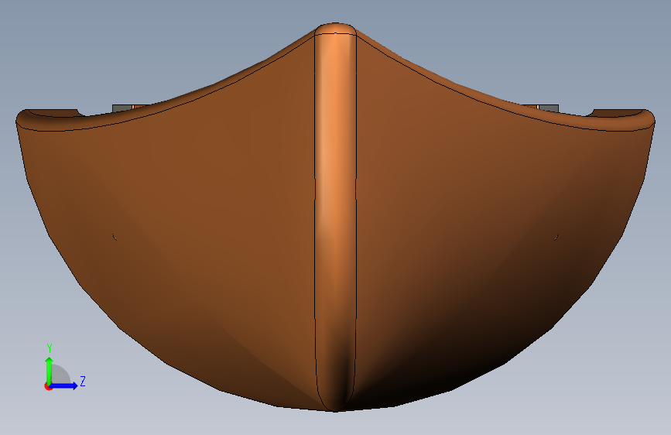Click the red origin ball of the axis triad

[x=48, y=386]
